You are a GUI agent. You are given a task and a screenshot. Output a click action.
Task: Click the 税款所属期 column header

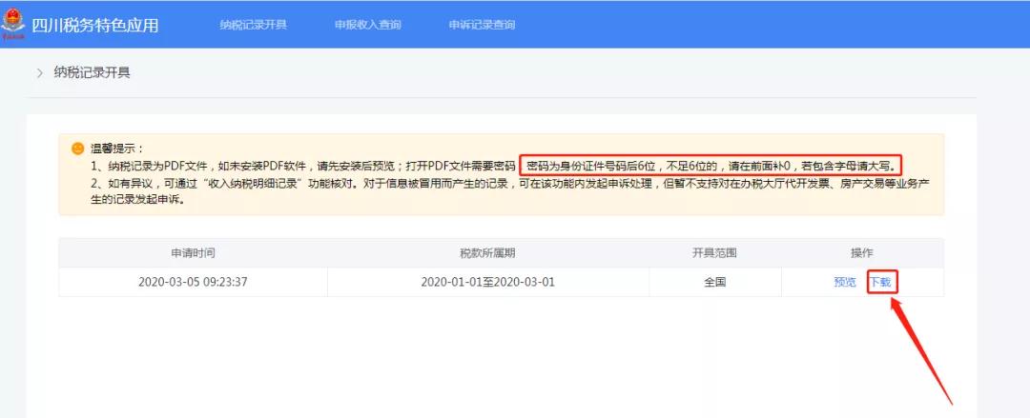click(x=488, y=252)
